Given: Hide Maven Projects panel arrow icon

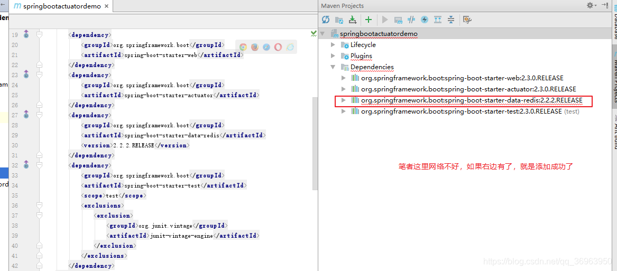Looking at the screenshot, I should (x=605, y=5).
